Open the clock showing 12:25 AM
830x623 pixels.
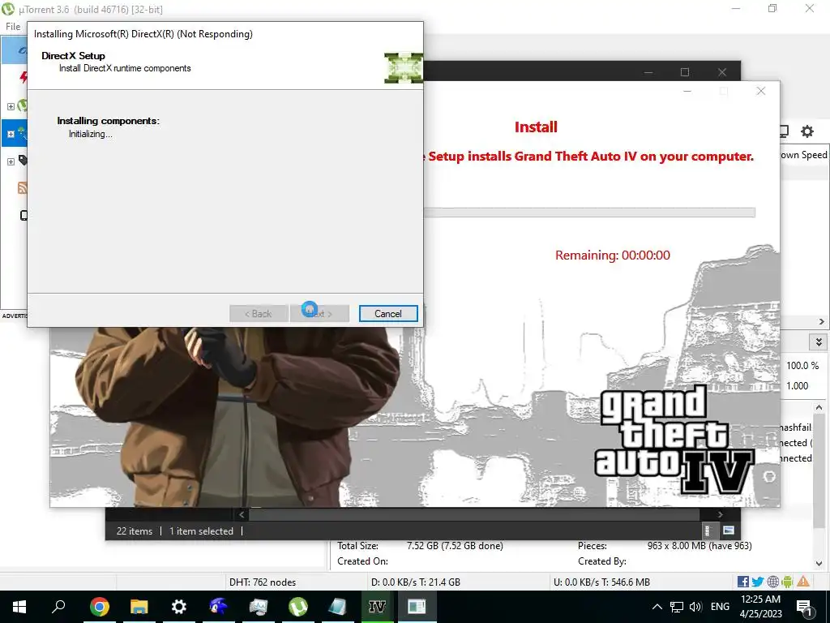pos(760,607)
